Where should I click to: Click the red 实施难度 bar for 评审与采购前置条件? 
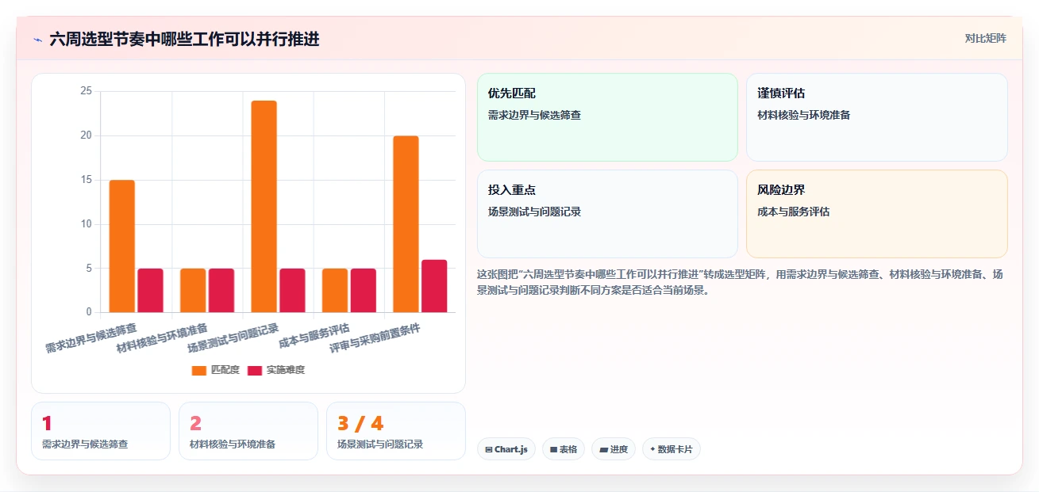tap(434, 286)
